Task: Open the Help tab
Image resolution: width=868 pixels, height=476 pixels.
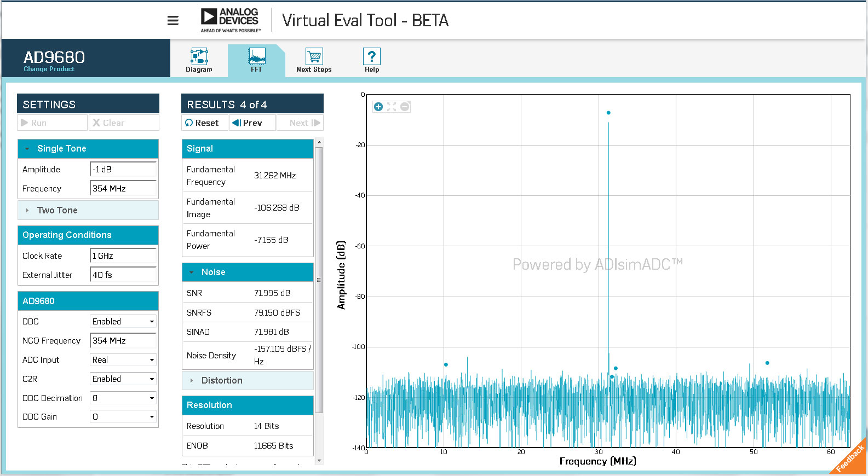Action: click(372, 60)
